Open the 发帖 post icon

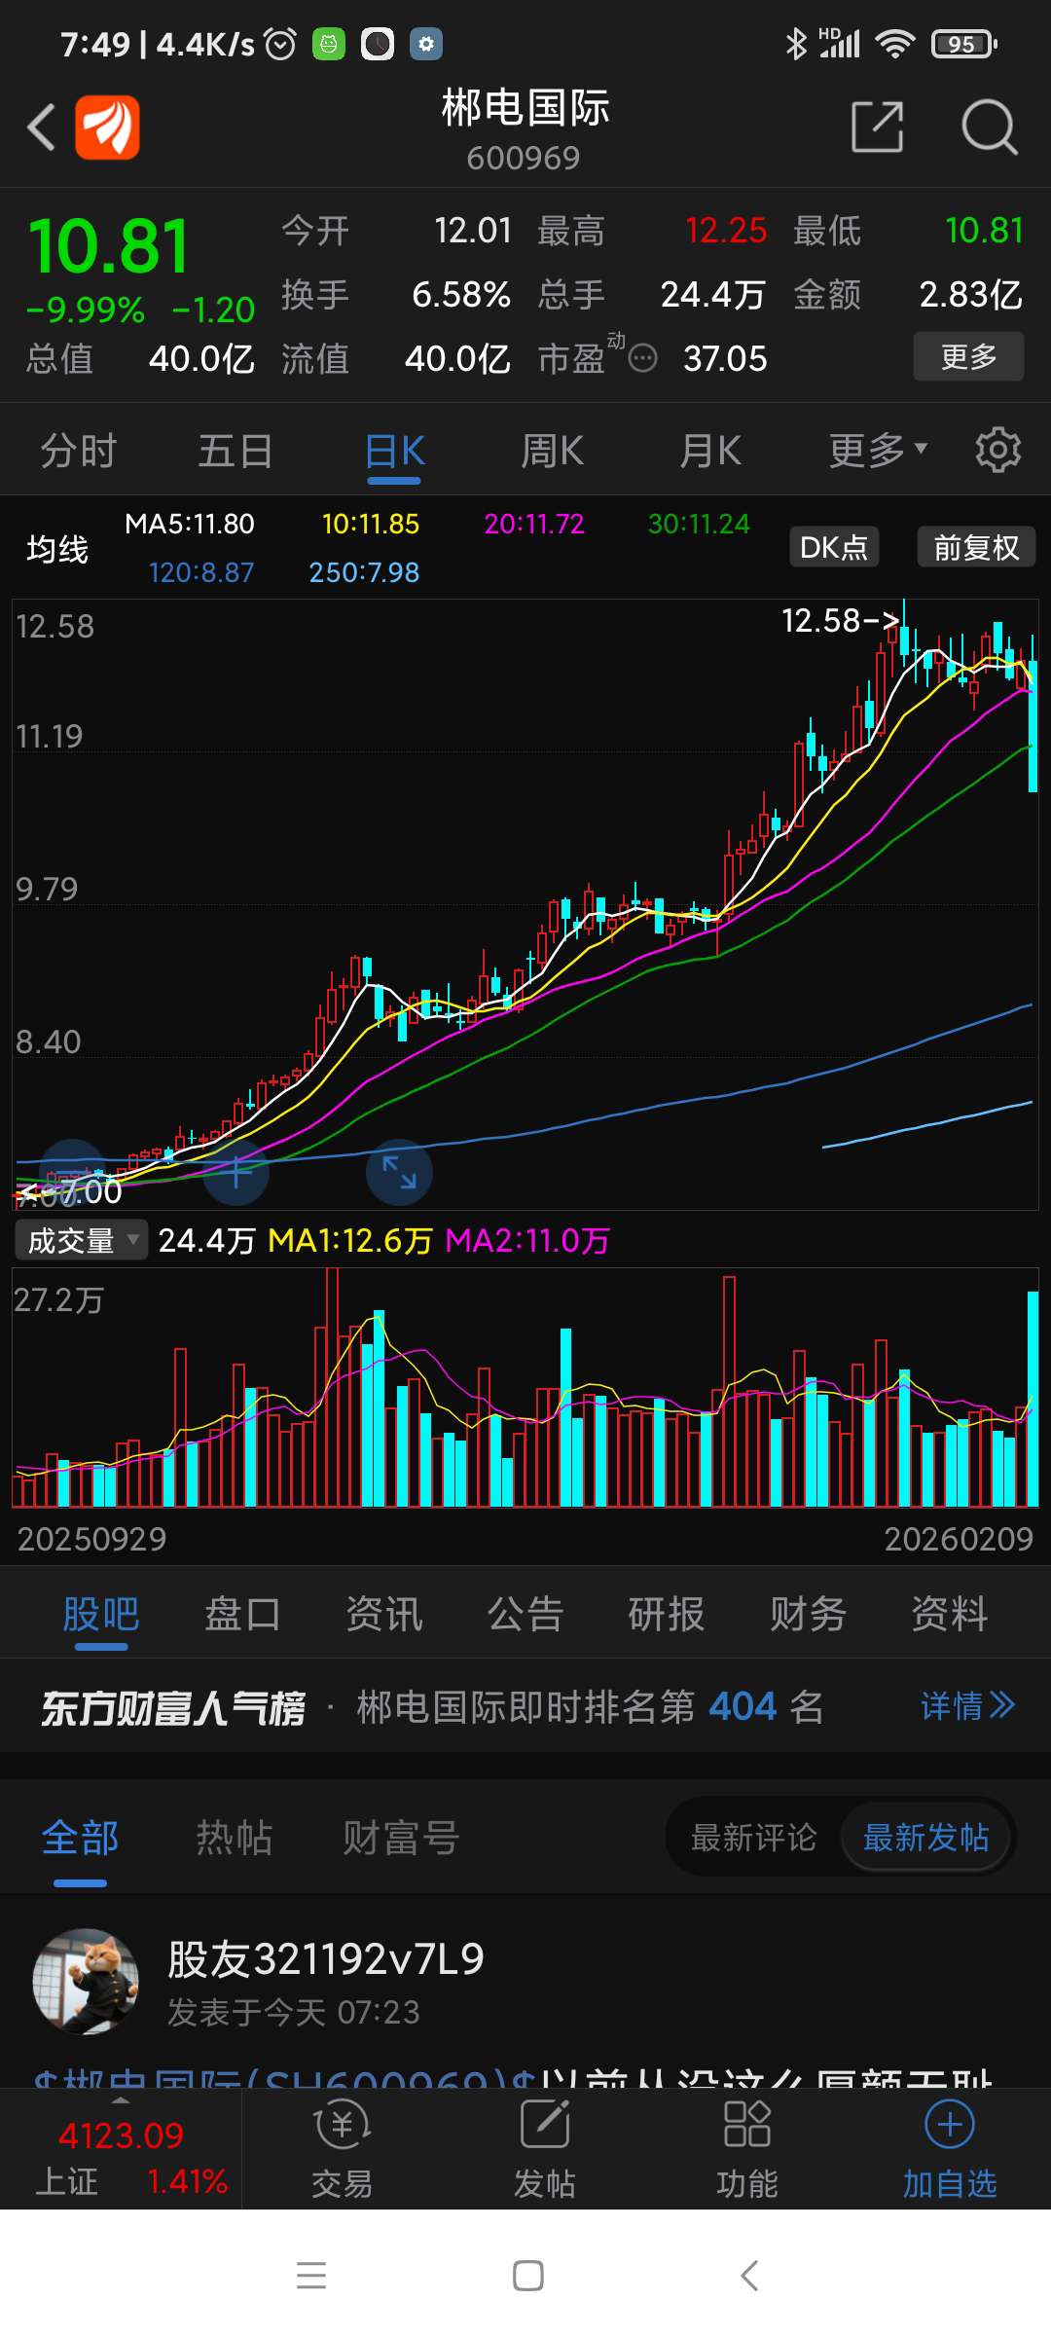pos(545,2149)
